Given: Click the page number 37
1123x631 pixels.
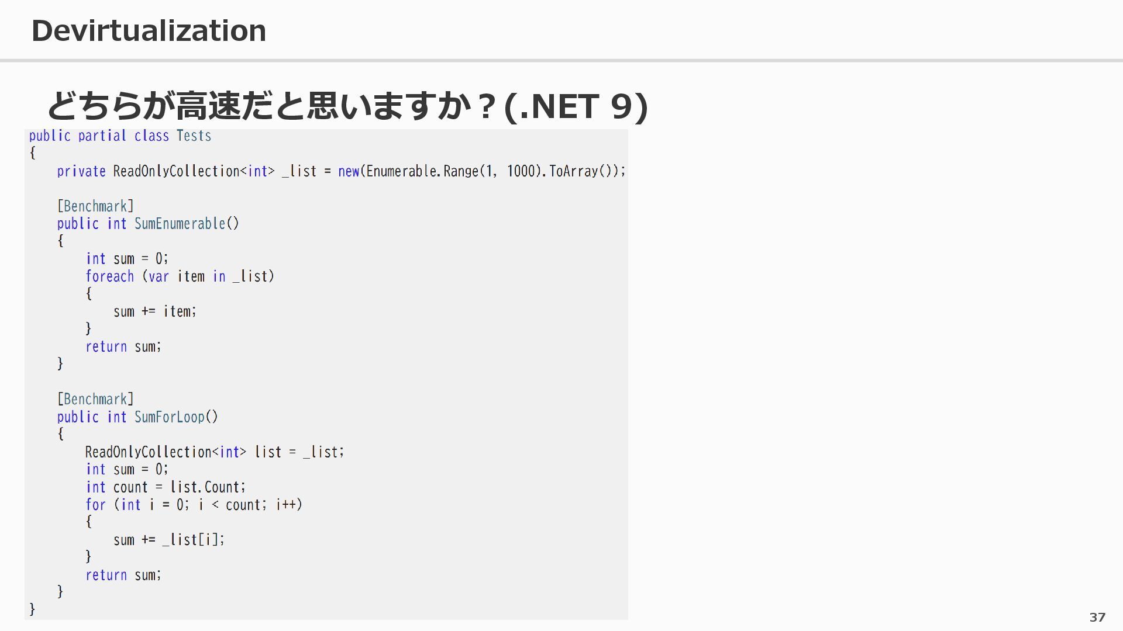Looking at the screenshot, I should pyautogui.click(x=1097, y=617).
